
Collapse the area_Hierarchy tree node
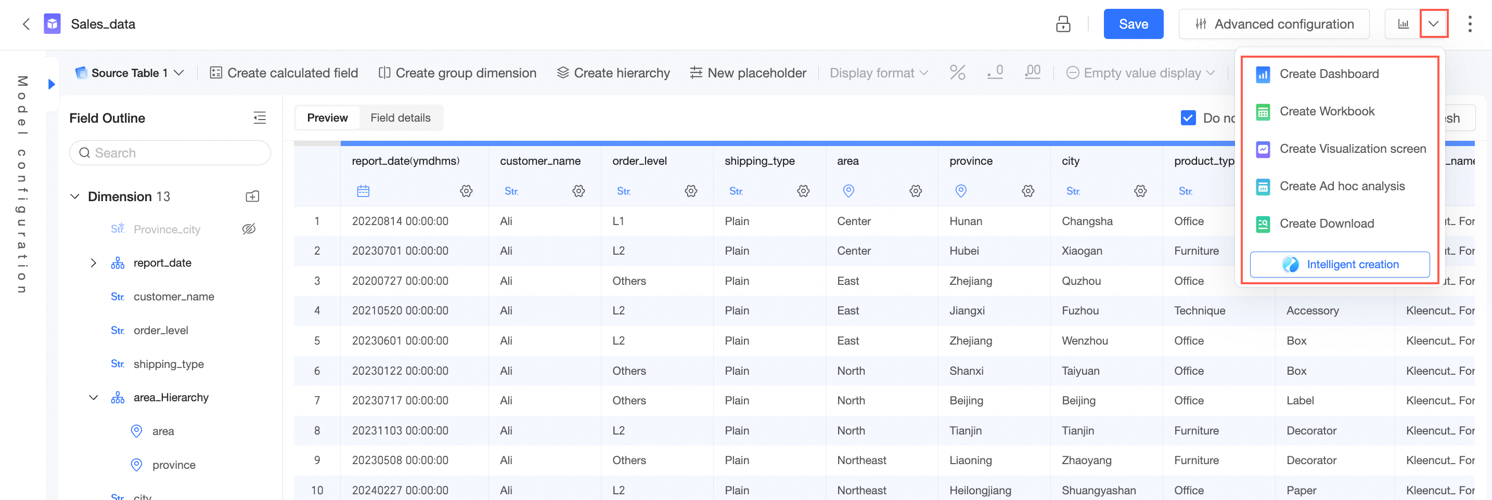tap(93, 398)
